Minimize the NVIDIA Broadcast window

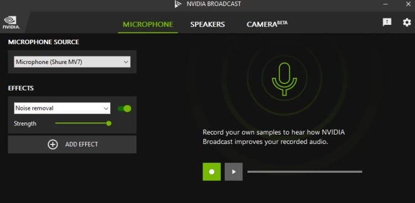coord(386,4)
